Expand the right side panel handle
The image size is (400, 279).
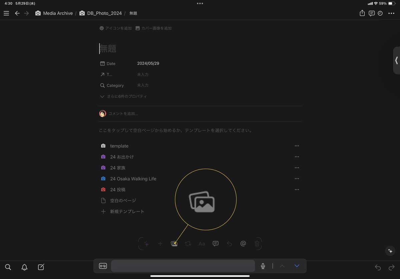coord(396,60)
